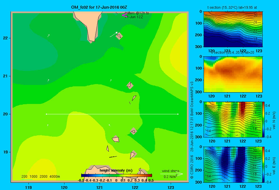The image size is (279, 190).
Task: Select the cyan depth contour sample line
Action: pyautogui.click(x=27, y=179)
